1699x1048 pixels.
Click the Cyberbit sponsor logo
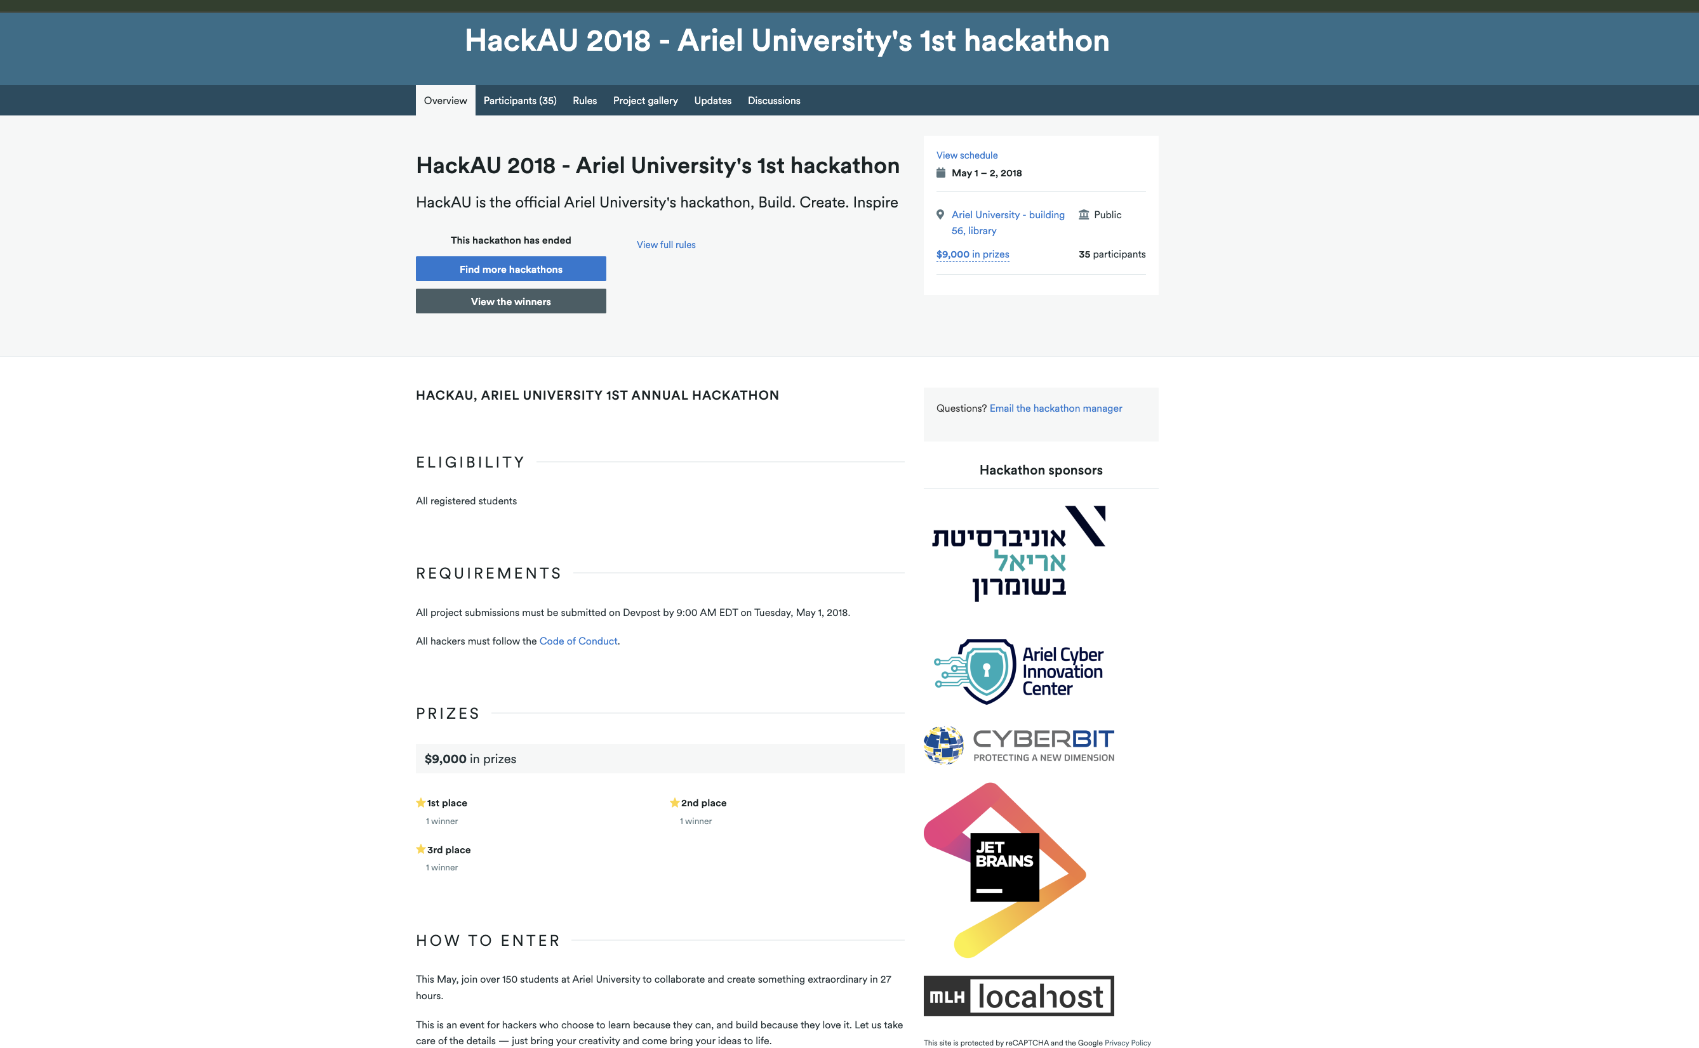tap(1017, 743)
